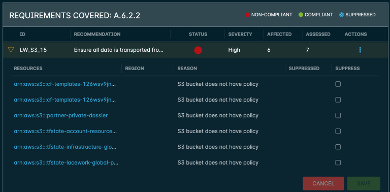Collapse the LW_S3_15 row triangle
The image size is (390, 192).
[x=11, y=50]
